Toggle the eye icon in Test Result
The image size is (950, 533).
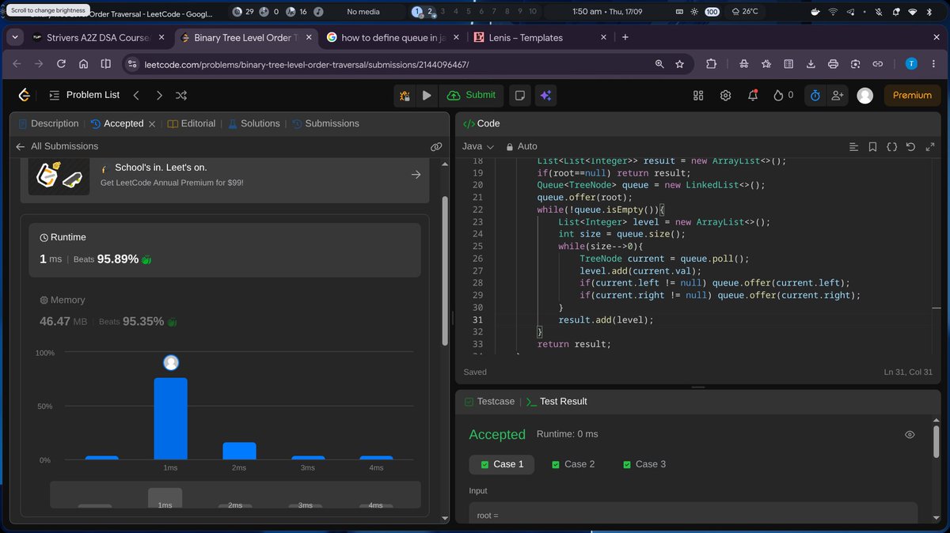[x=910, y=435]
